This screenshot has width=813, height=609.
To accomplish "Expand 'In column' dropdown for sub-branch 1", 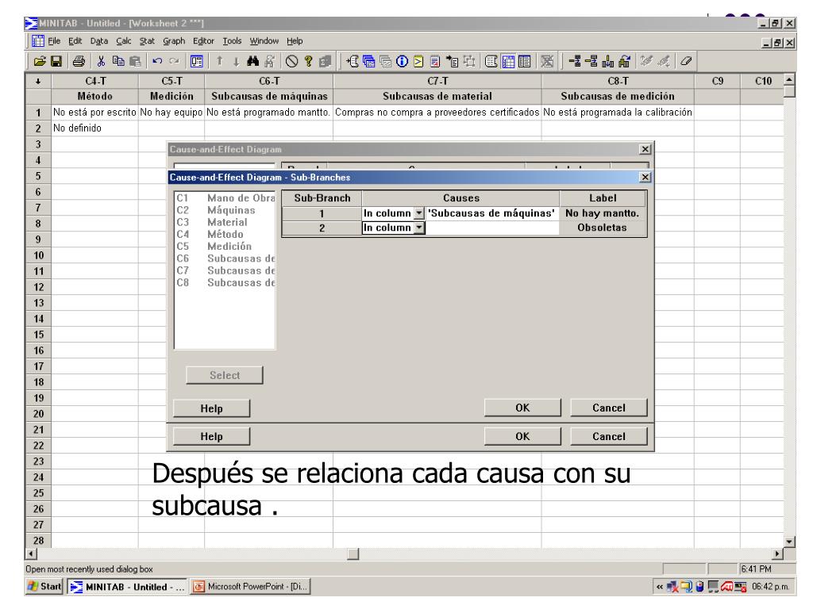I will [x=419, y=213].
